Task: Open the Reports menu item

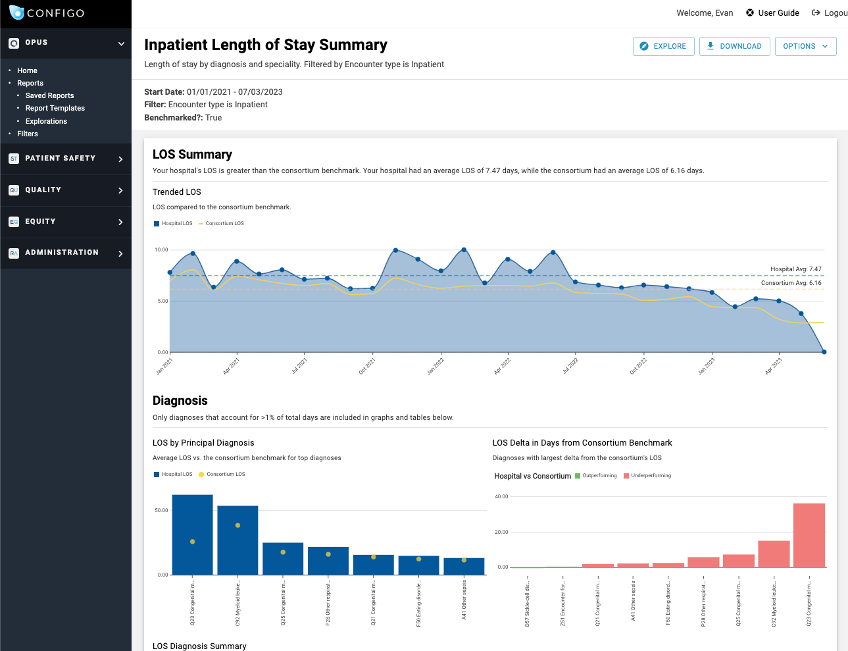Action: 30,83
